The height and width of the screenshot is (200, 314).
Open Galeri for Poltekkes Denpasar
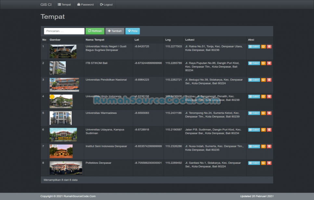click(x=254, y=163)
